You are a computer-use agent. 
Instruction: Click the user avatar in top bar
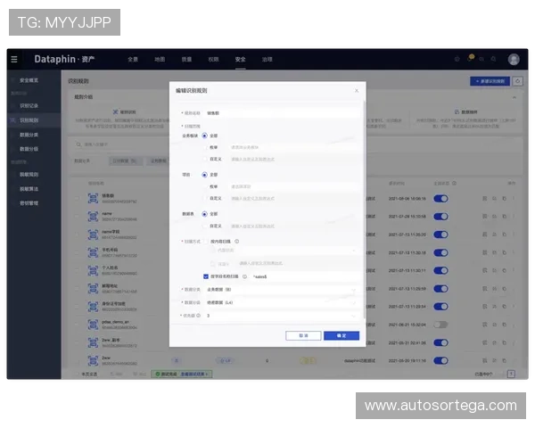click(x=514, y=59)
